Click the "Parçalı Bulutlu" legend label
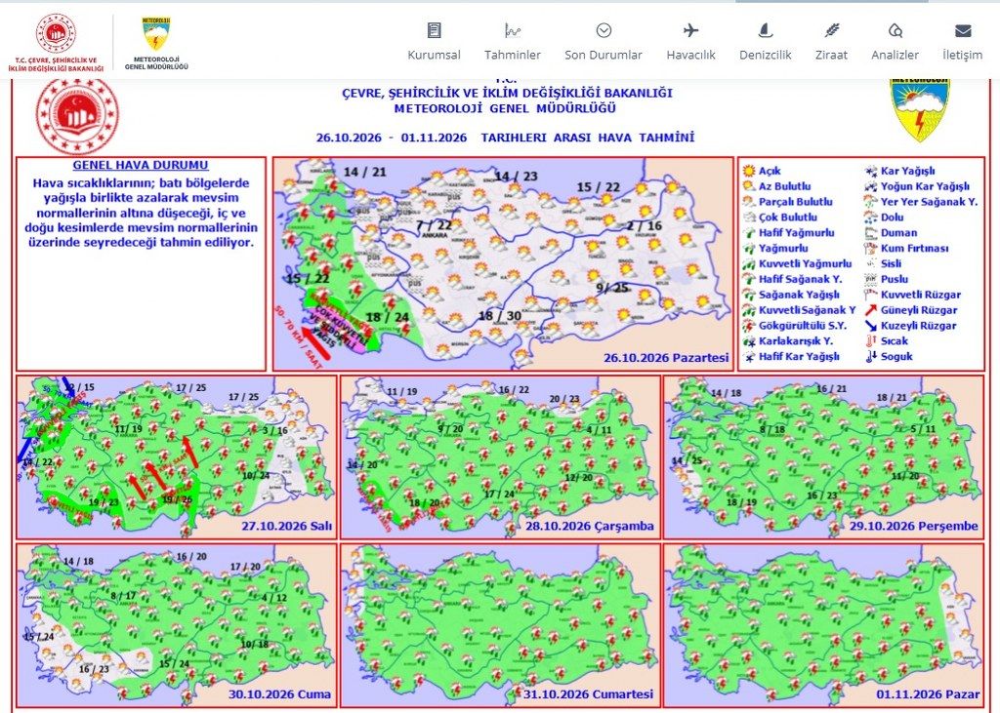Image resolution: width=1000 pixels, height=713 pixels. pos(796,202)
